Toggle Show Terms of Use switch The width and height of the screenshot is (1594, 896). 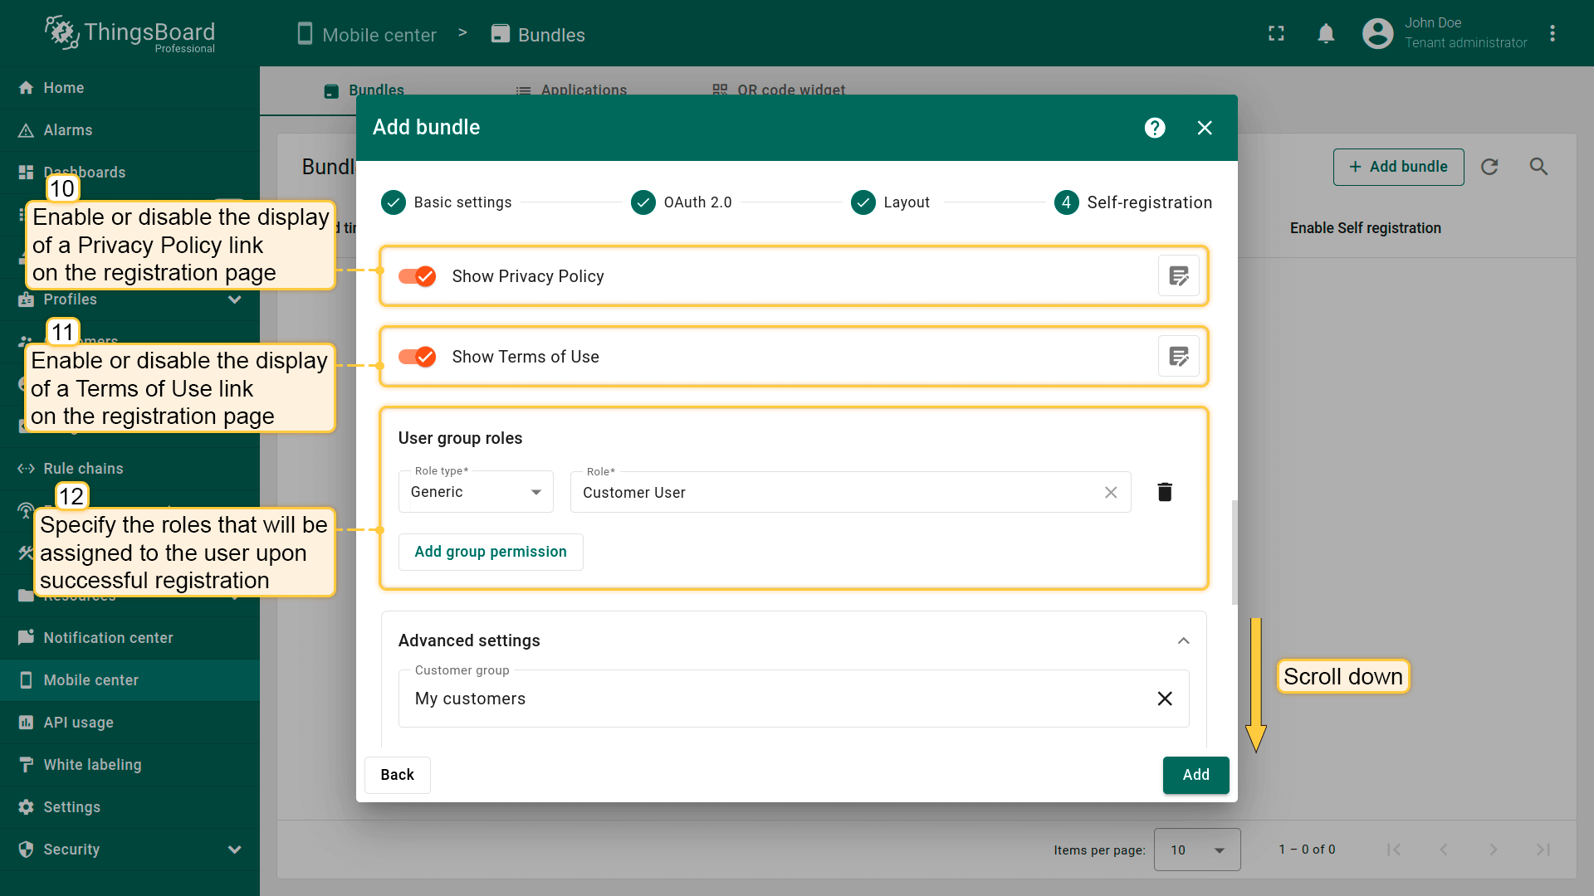418,357
